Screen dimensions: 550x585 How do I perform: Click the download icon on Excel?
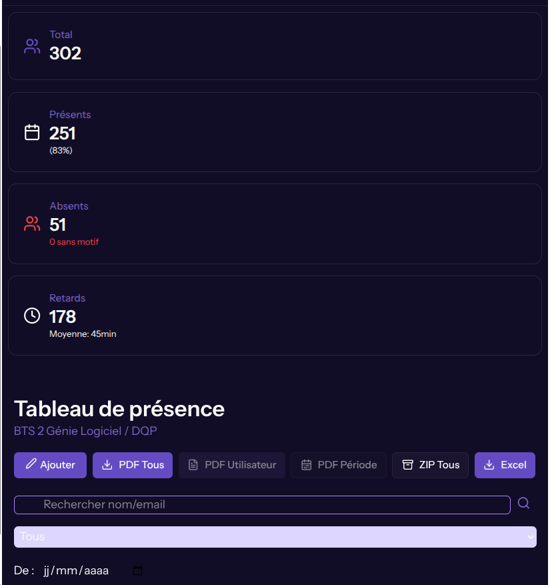pyautogui.click(x=489, y=465)
